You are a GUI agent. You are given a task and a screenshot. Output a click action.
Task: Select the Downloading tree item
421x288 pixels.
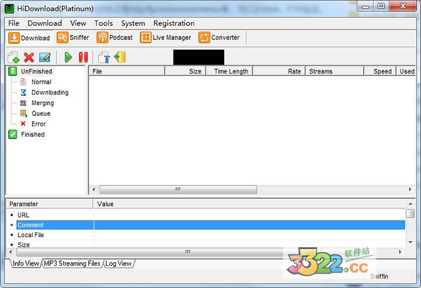click(x=50, y=93)
